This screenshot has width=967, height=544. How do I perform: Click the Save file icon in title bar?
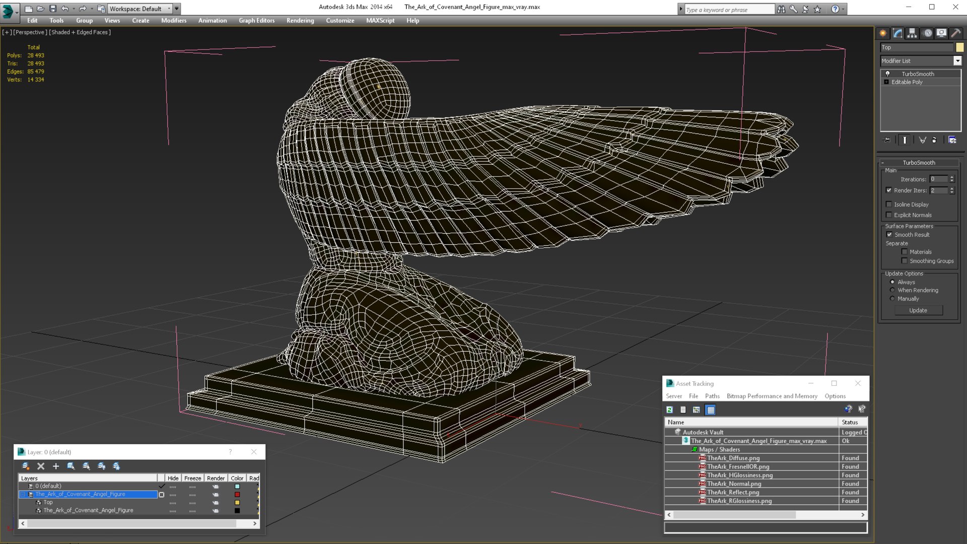coord(53,9)
